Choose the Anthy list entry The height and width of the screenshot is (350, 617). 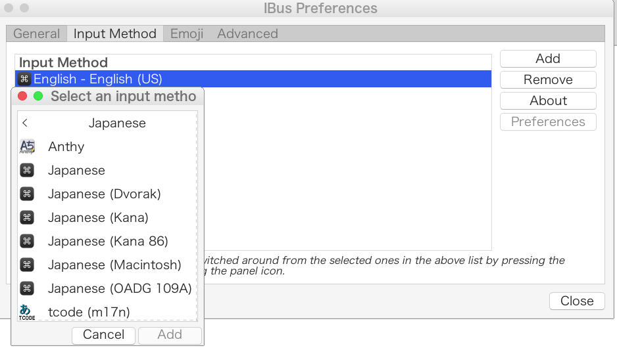coord(66,146)
